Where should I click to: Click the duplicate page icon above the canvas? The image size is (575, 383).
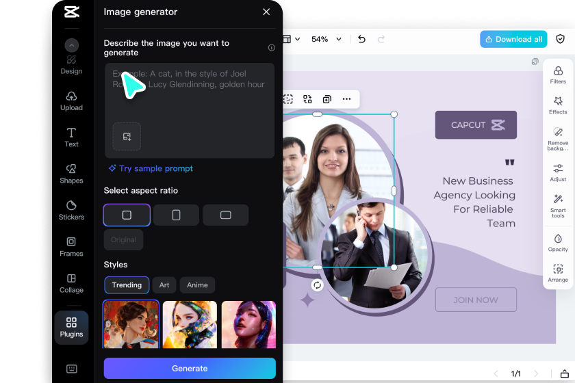click(x=535, y=62)
